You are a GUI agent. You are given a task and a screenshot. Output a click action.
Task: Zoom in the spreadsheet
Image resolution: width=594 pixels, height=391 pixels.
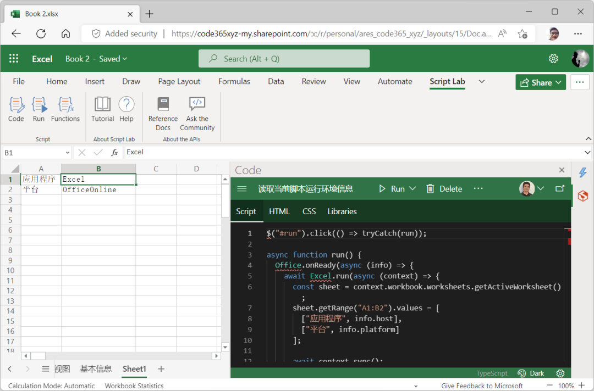pos(581,386)
